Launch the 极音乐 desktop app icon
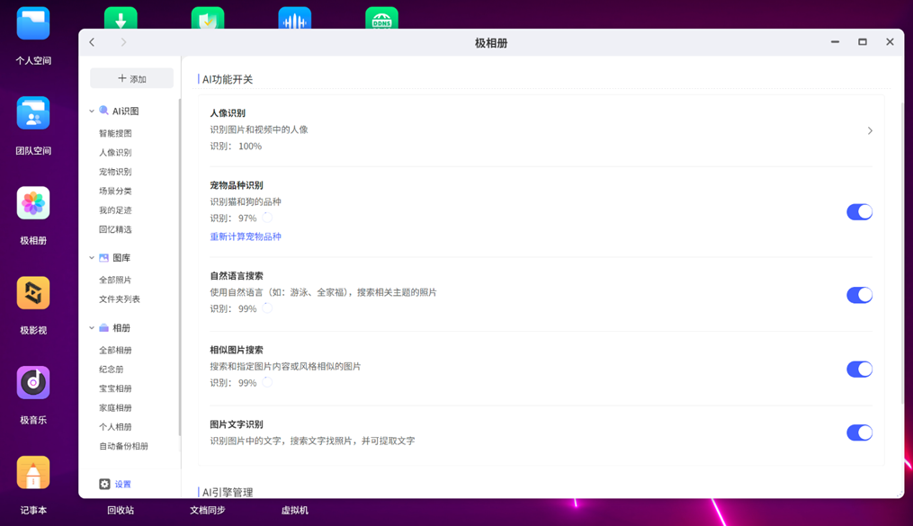This screenshot has height=526, width=913. [x=33, y=382]
